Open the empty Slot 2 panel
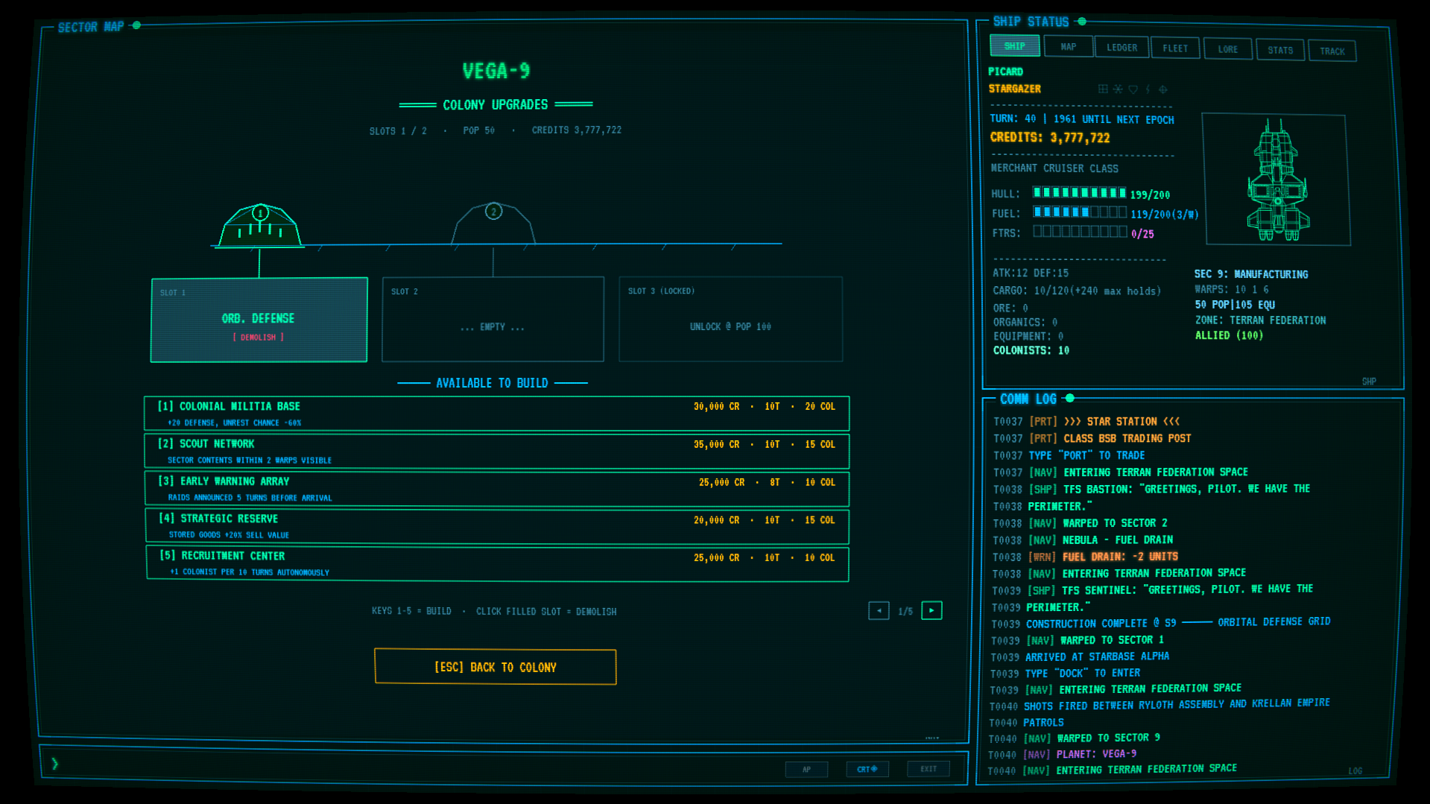The width and height of the screenshot is (1430, 804). point(493,320)
